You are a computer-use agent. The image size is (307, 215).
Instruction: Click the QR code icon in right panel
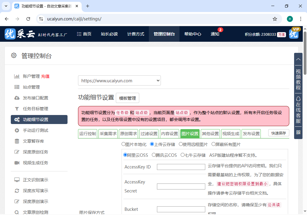pos(298,132)
